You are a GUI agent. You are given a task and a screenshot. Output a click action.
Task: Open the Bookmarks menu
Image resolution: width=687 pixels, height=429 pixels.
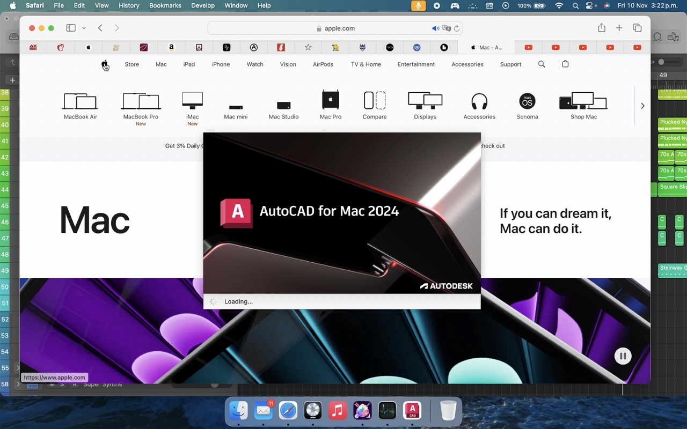(x=165, y=5)
